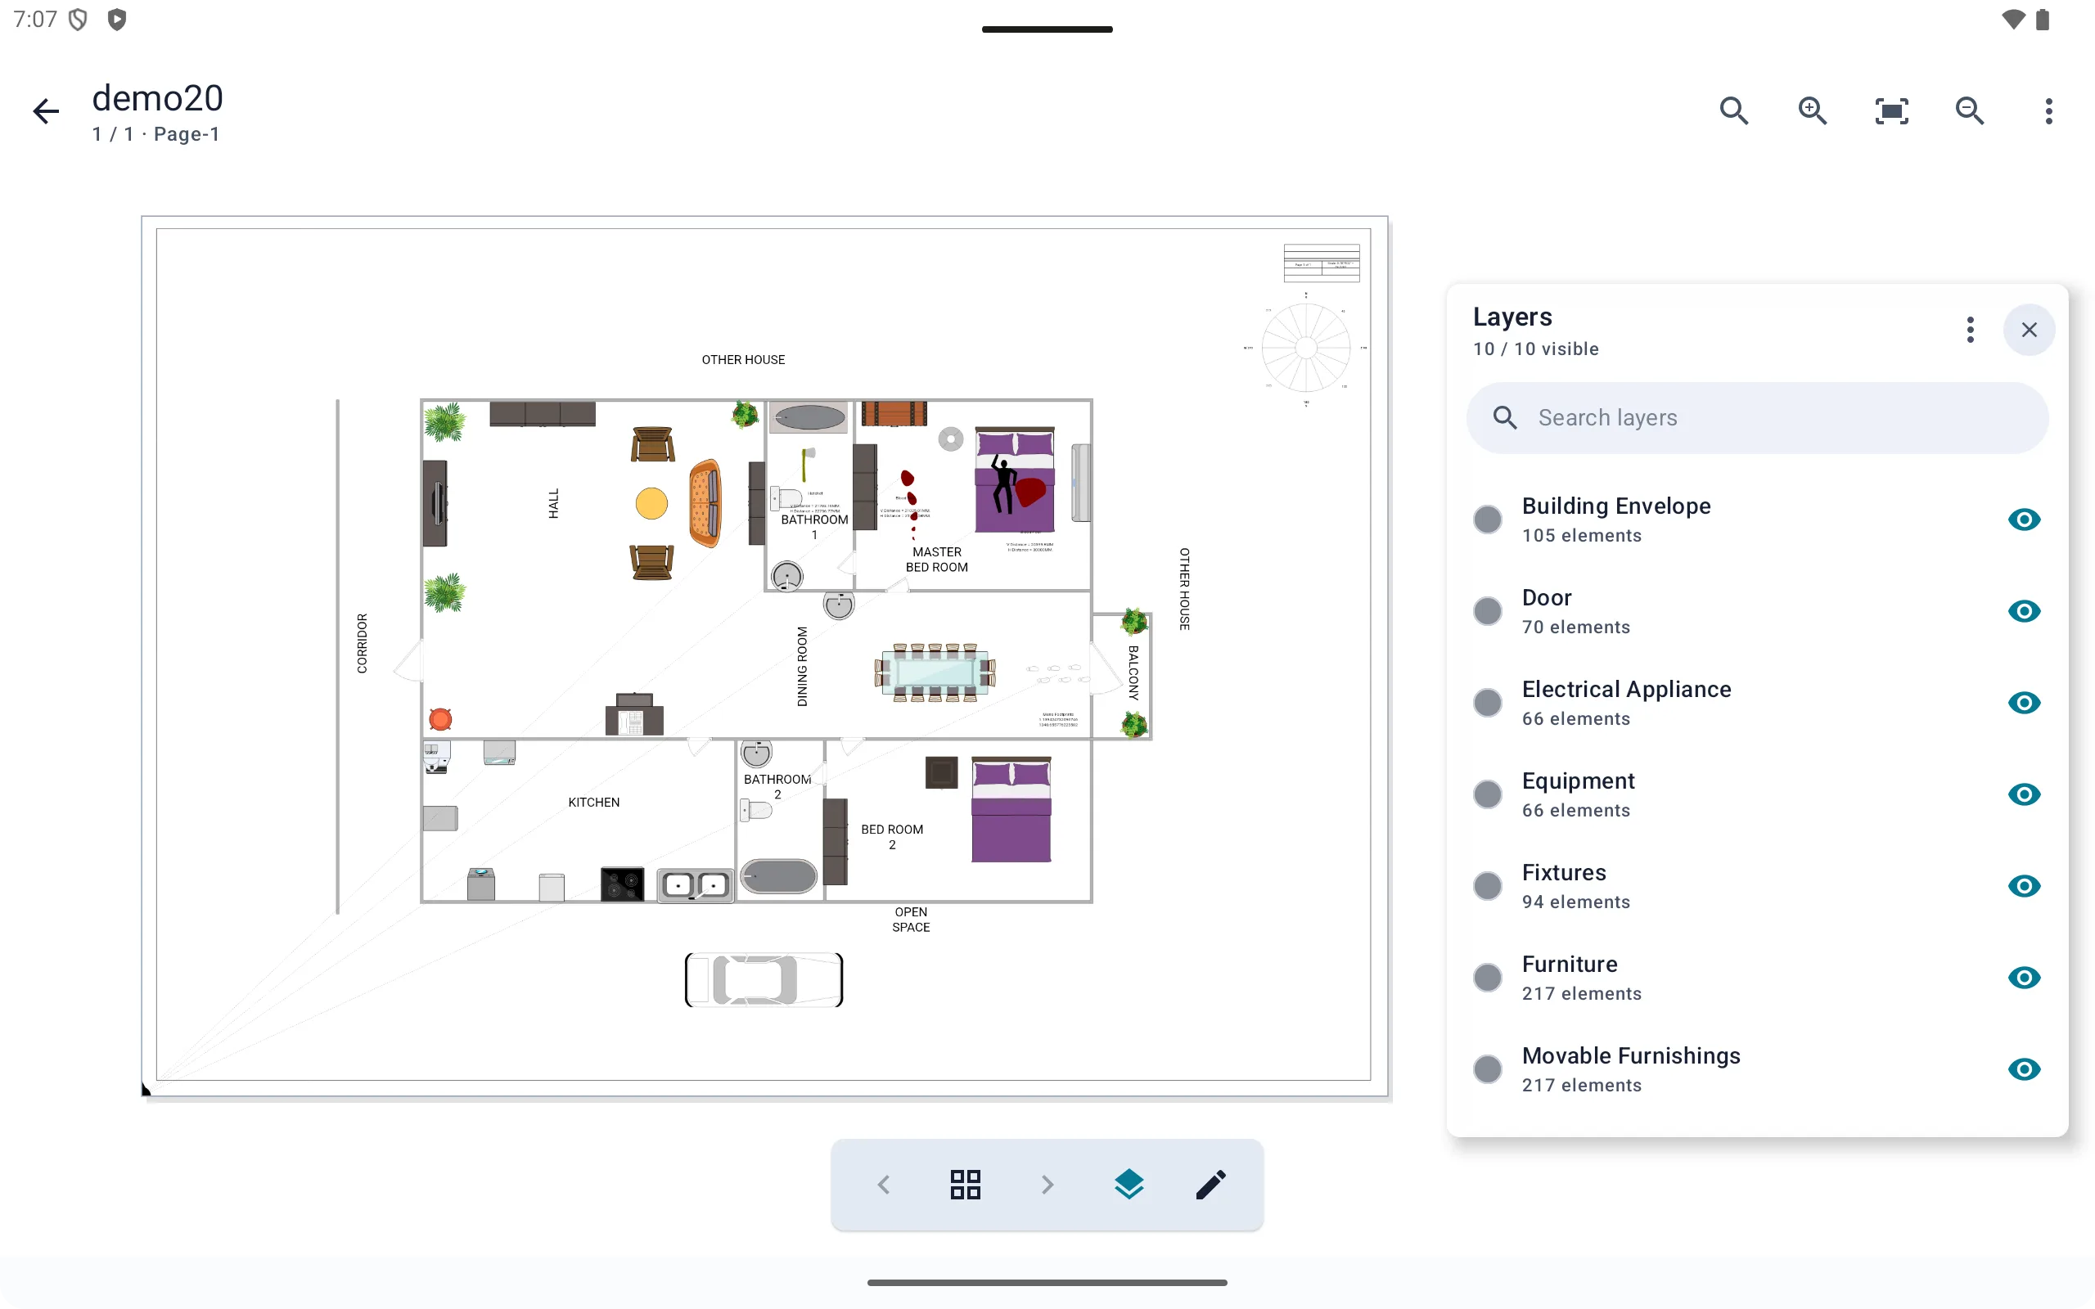
Task: Click the '1 / 1 · Page-1' page indicator
Action: (x=155, y=134)
